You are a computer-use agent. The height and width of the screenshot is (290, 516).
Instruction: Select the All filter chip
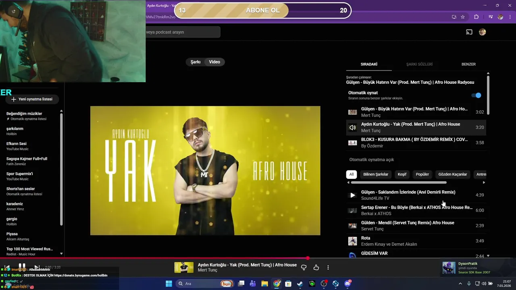point(352,174)
